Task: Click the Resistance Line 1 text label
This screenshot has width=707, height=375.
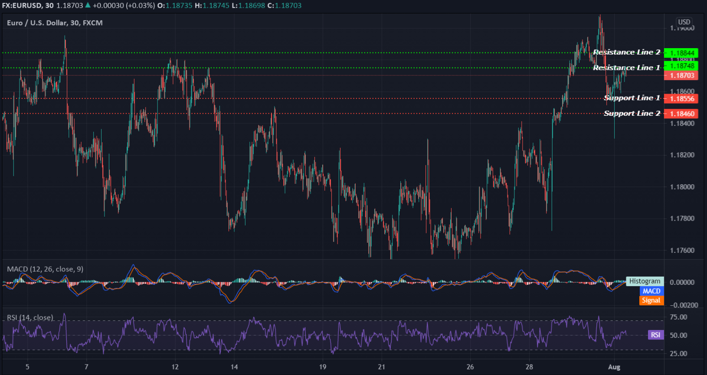Action: click(627, 68)
